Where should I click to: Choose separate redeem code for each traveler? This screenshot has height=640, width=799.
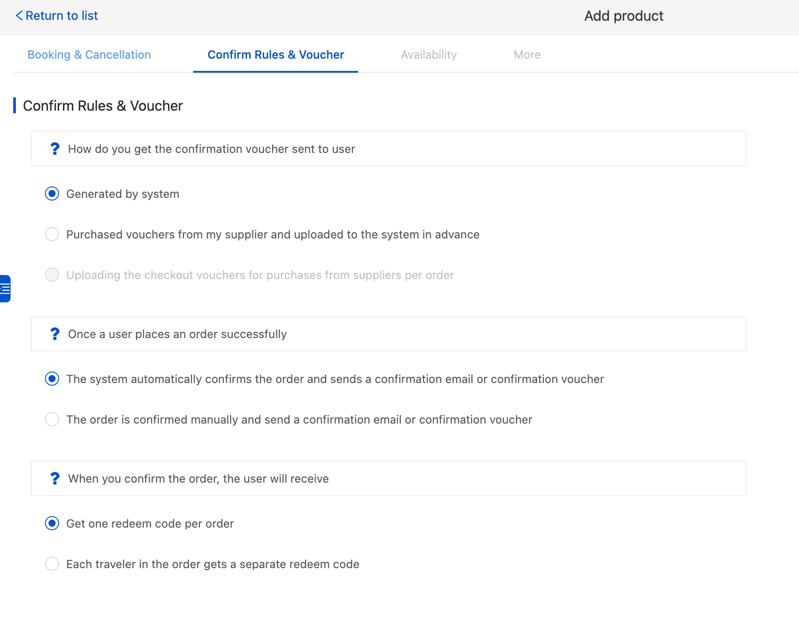point(52,564)
